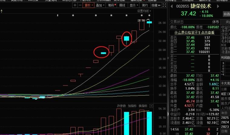
Task: Click the last star marker above the candles
Action: pyautogui.click(x=149, y=15)
